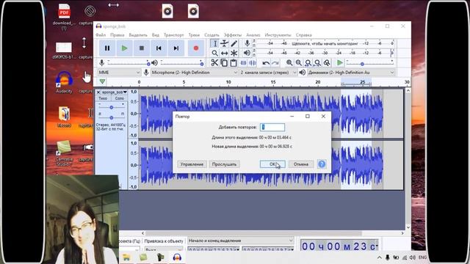Click the Соло track button

click(x=119, y=98)
